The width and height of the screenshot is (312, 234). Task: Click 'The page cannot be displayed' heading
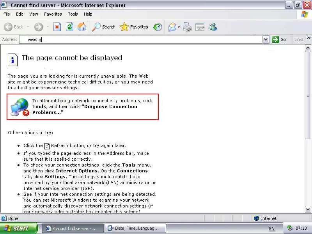point(72,58)
